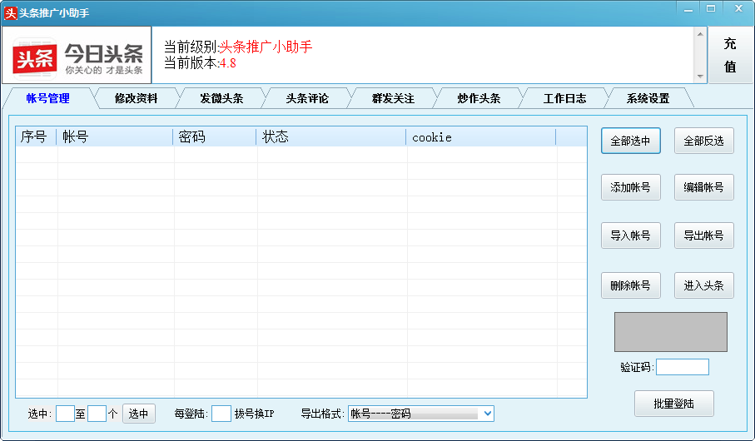Switch to the 修改资料 tab
This screenshot has width=755, height=441.
coord(136,98)
